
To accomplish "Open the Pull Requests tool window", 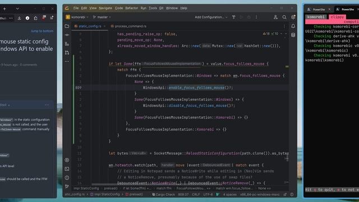I will (67, 53).
